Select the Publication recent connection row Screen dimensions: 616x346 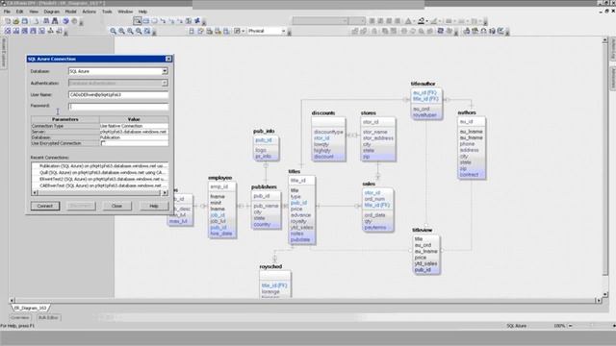coord(100,166)
